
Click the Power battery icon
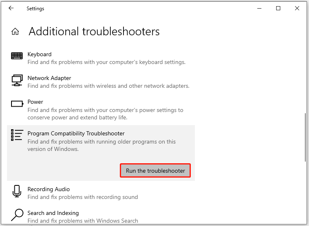pyautogui.click(x=17, y=104)
